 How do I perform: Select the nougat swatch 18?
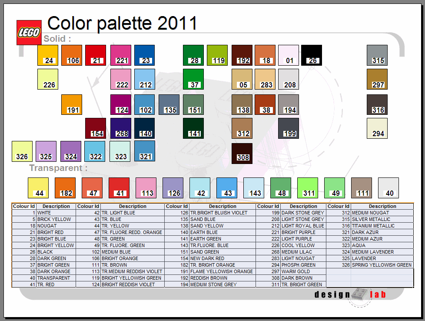point(265,55)
